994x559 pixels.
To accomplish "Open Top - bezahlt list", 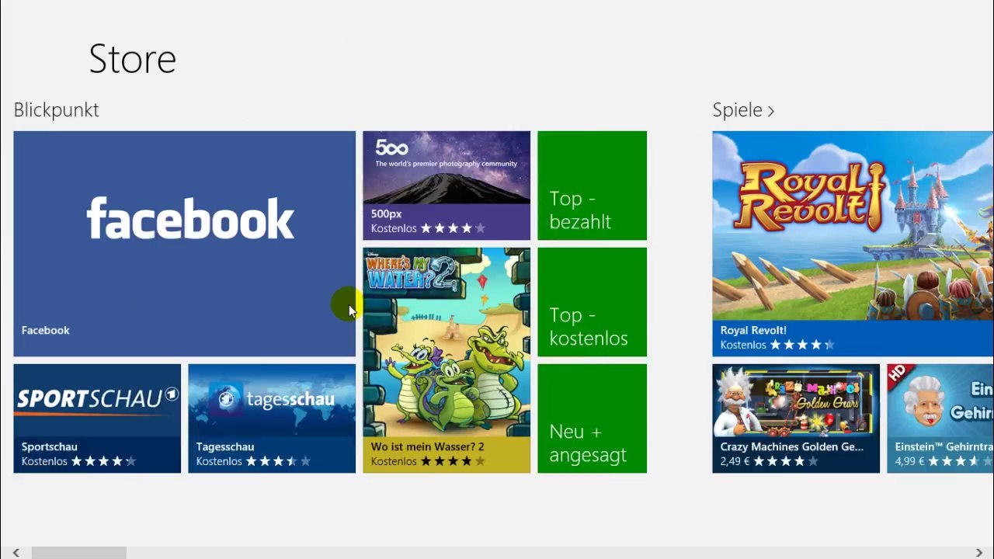I will pyautogui.click(x=592, y=186).
